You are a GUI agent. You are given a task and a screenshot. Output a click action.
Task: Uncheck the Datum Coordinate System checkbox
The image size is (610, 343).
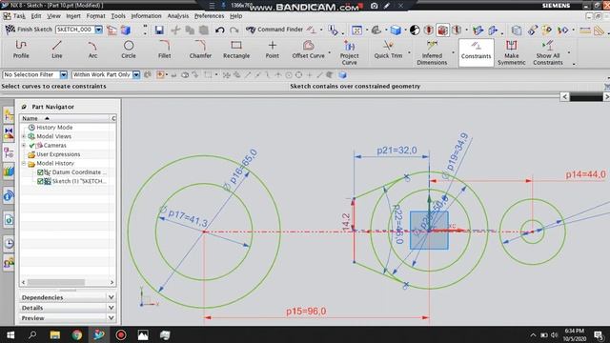point(40,172)
